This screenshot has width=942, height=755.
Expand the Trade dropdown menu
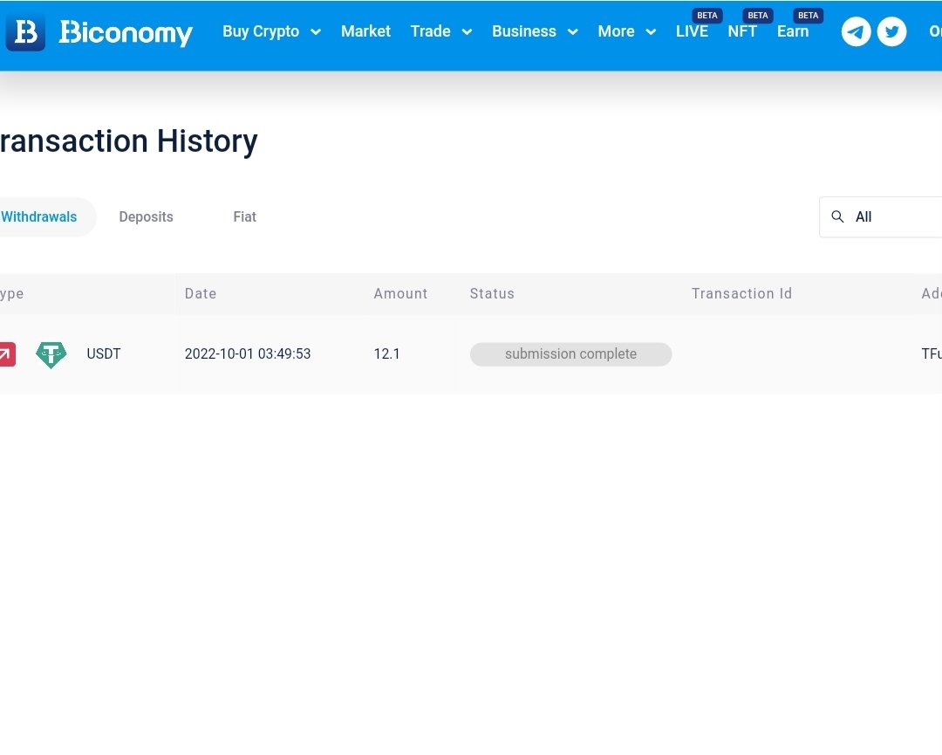441,31
